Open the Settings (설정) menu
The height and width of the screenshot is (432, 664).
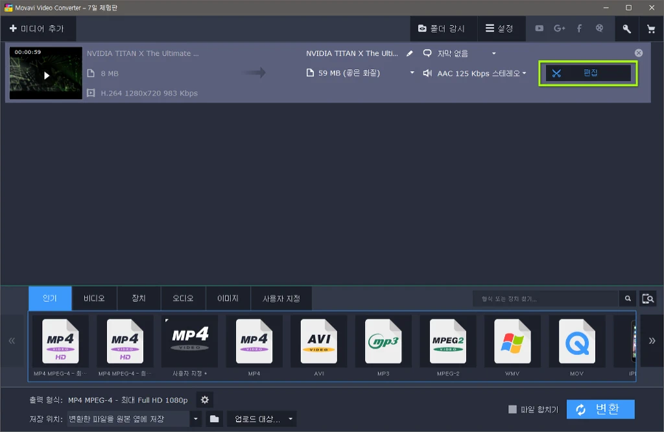coord(500,28)
